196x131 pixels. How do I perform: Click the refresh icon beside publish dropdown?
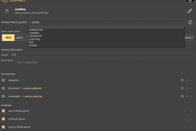[x=190, y=22]
